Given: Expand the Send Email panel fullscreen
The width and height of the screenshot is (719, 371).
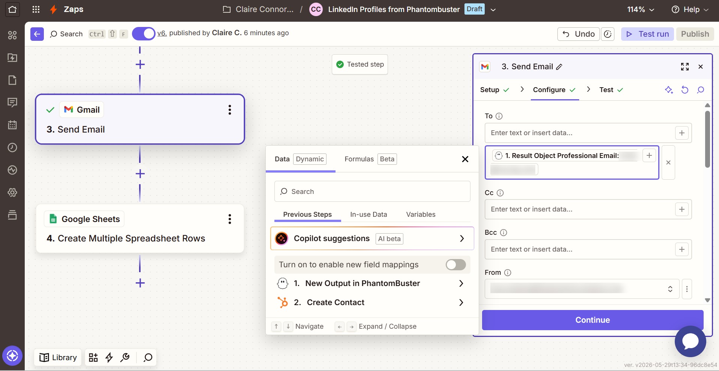Looking at the screenshot, I should click(x=685, y=67).
